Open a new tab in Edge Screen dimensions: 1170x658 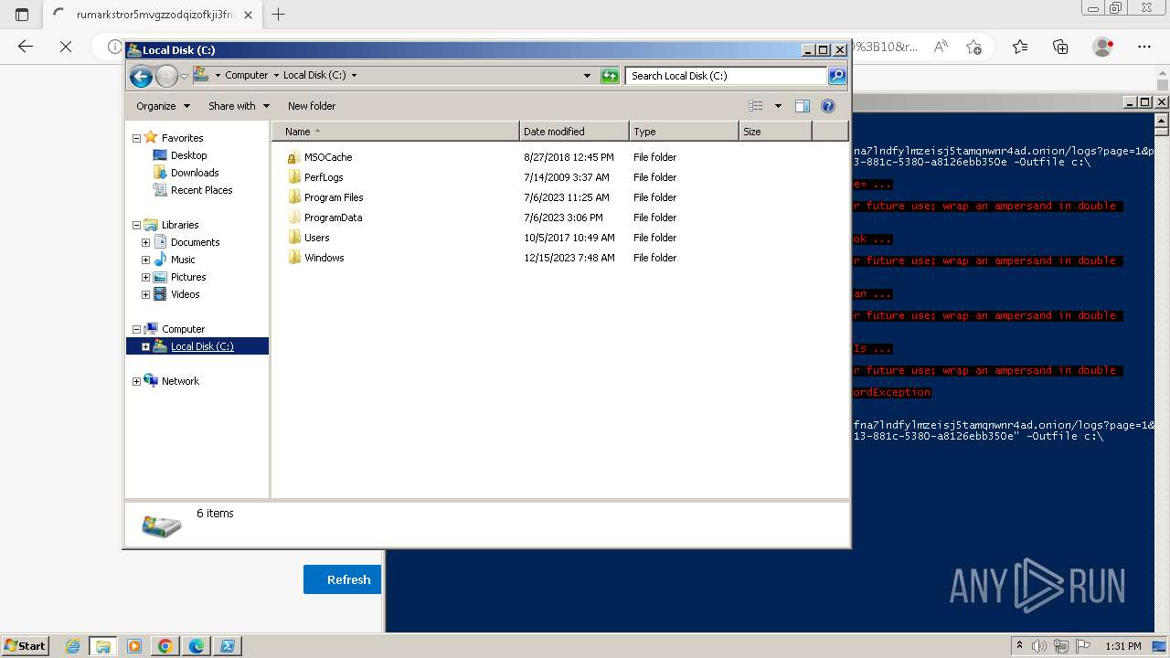[x=279, y=14]
